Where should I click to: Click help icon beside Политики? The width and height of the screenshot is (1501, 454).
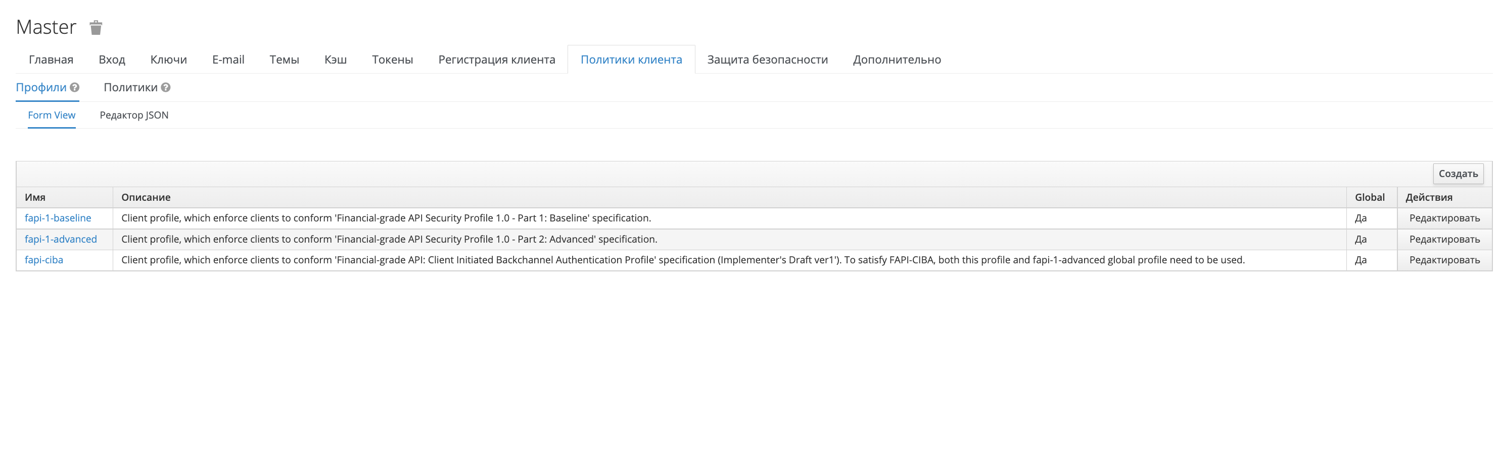[166, 87]
